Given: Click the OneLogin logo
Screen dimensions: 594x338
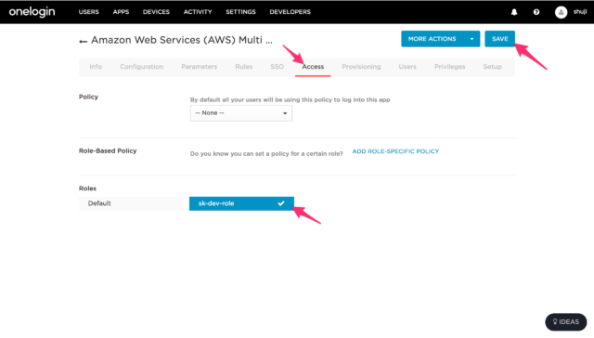Looking at the screenshot, I should coord(32,12).
